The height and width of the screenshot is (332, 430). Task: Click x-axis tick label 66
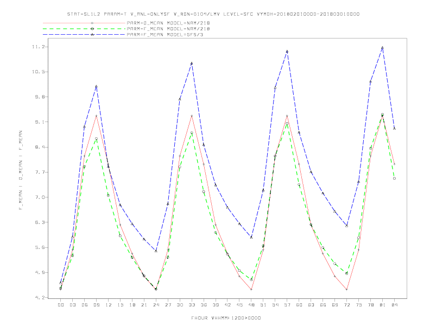323,305
